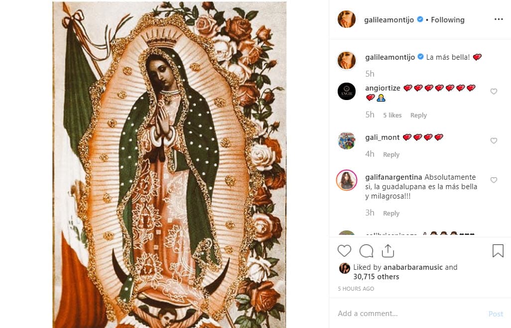
Task: Click galileamontijo's profile picture in the header
Action: pos(347,19)
